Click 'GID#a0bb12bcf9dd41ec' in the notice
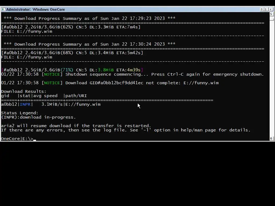Screen dimensions: 275x206 [x=116, y=83]
